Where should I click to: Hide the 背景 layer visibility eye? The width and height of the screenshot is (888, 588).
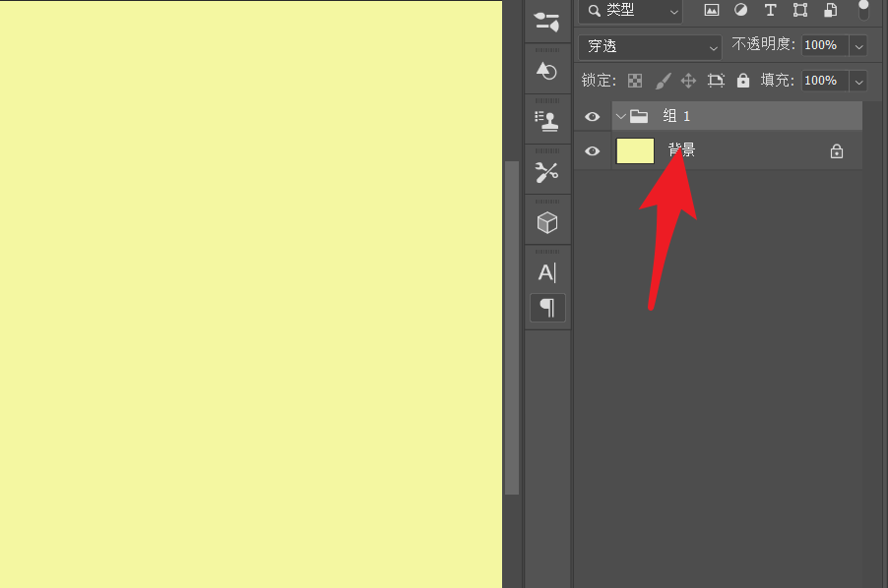[592, 151]
